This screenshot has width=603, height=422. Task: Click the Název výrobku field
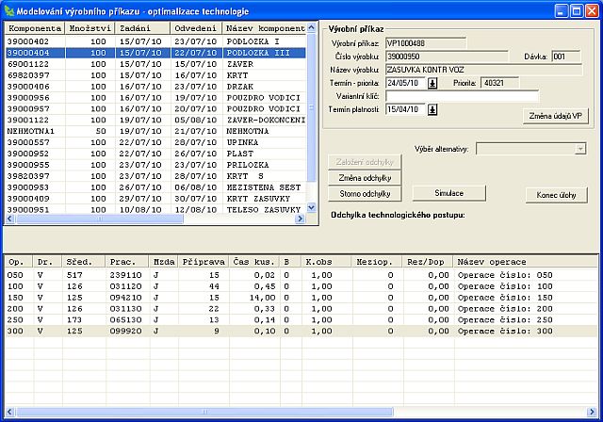tap(483, 70)
